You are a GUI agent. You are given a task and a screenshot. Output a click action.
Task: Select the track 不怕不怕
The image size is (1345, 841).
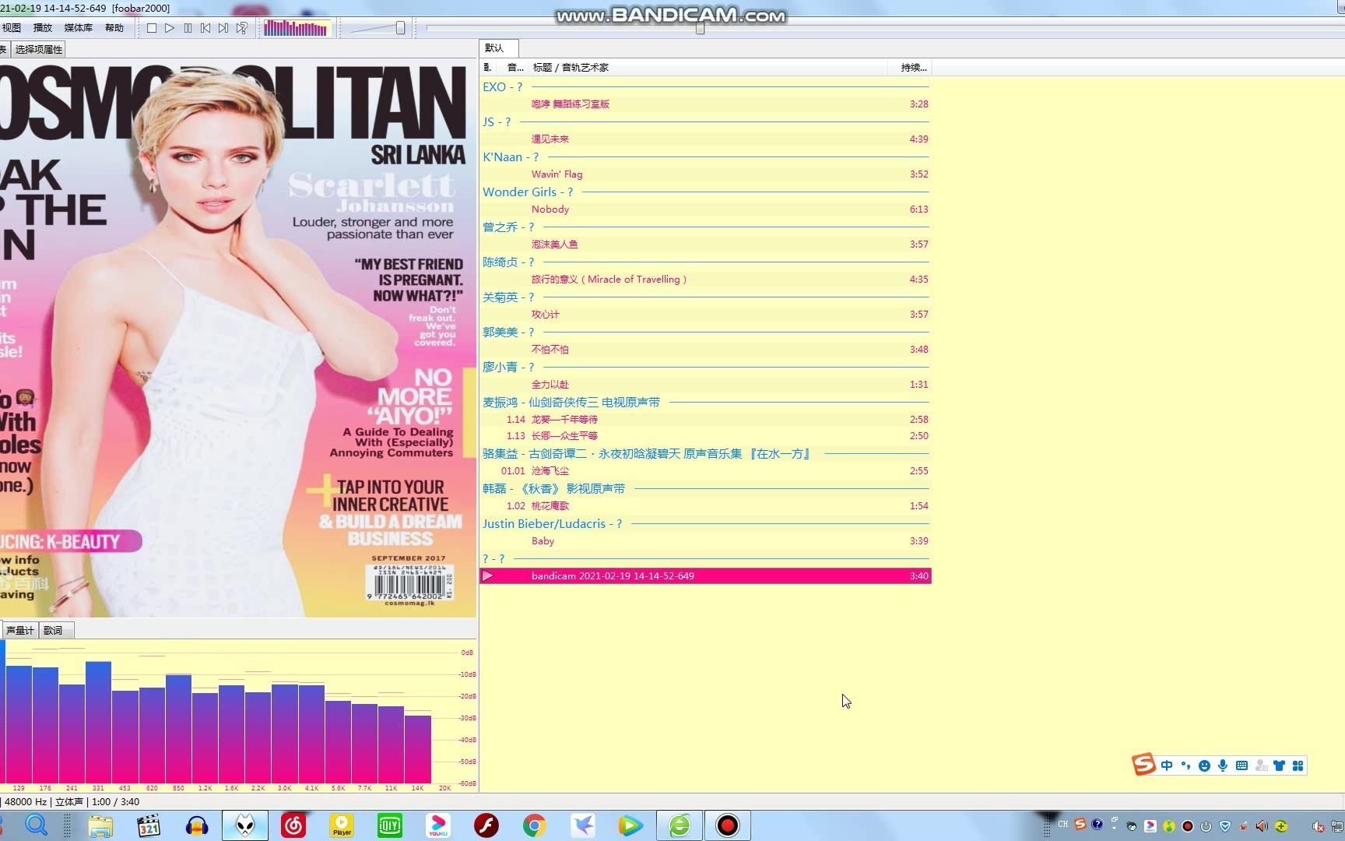705,349
